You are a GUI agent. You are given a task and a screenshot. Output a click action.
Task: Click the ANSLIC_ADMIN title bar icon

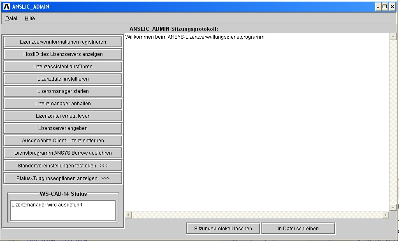point(6,7)
